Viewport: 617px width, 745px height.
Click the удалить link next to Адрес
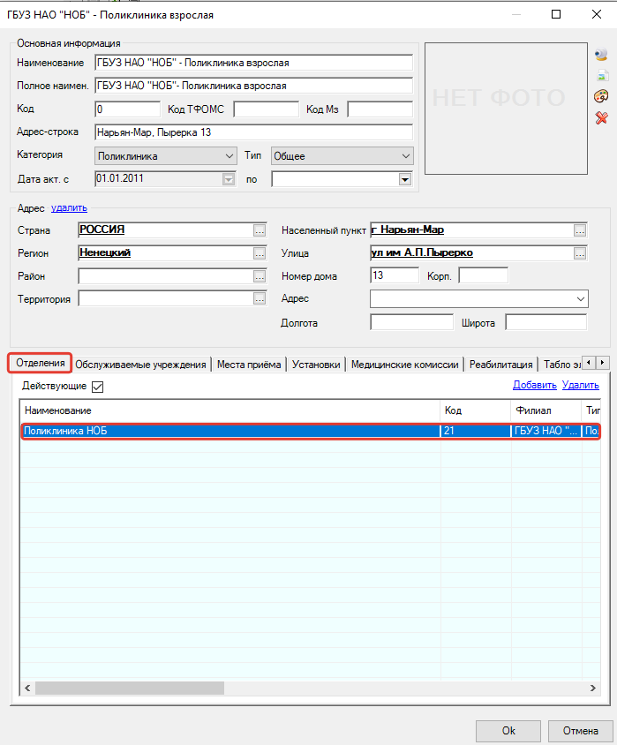69,207
